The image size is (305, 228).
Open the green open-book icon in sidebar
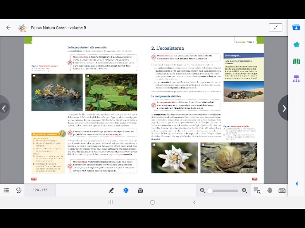point(296,62)
